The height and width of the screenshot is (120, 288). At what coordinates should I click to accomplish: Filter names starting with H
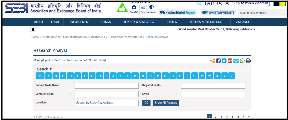(x=100, y=76)
